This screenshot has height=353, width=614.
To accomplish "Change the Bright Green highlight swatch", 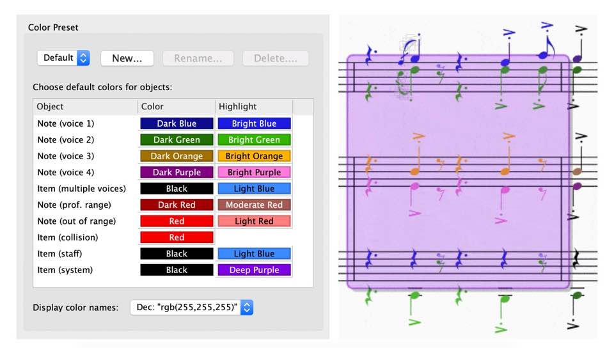I will click(x=254, y=139).
